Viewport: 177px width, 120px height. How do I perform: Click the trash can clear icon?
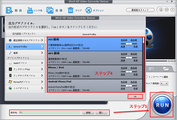pos(71,10)
